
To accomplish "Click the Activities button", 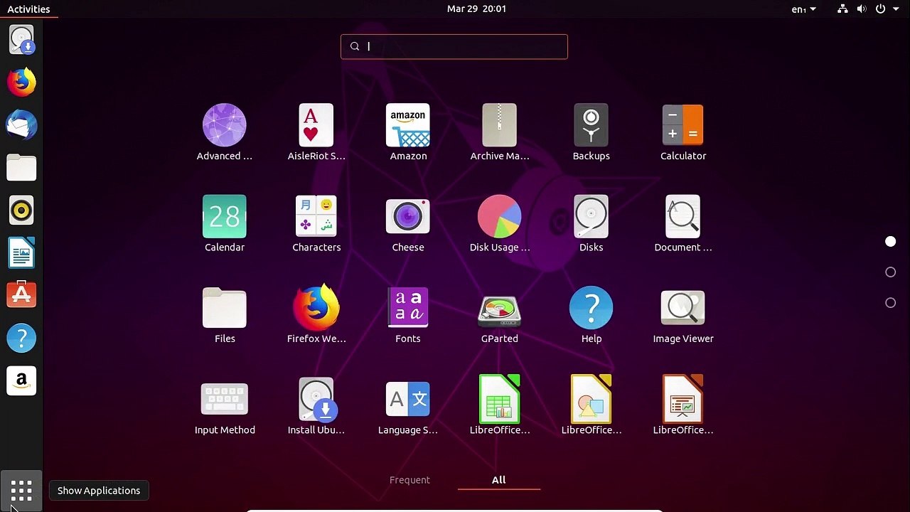I will click(x=28, y=9).
